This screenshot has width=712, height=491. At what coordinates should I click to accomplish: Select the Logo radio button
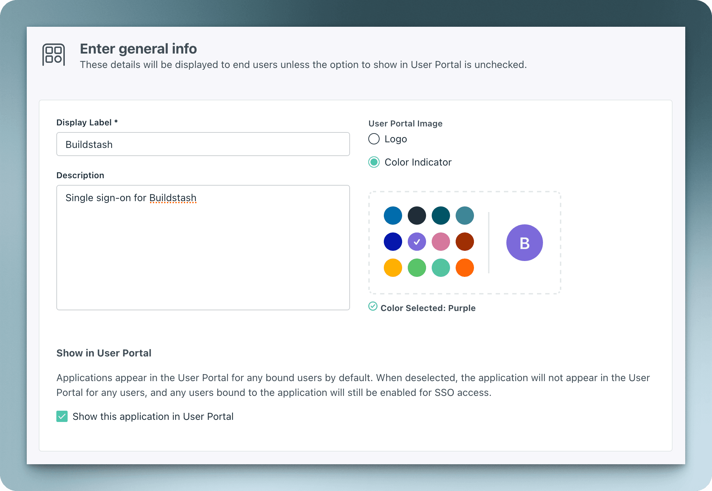[x=374, y=139]
